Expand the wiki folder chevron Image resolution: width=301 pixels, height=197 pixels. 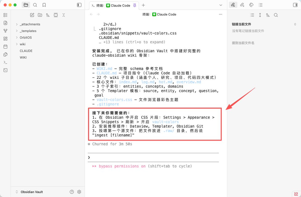pyautogui.click(x=17, y=44)
